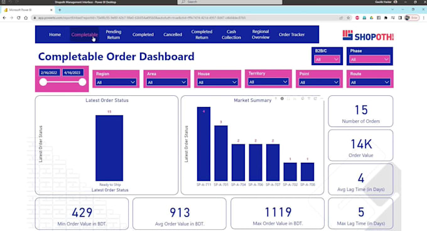This screenshot has width=427, height=231.
Task: Click the left date slider handle
Action: (43, 82)
